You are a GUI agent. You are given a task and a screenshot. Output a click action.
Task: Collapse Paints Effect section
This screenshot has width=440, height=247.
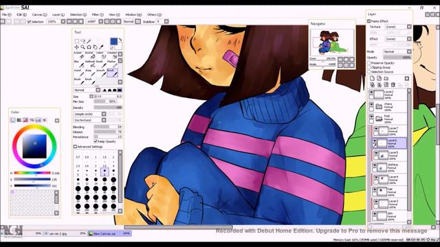(368, 21)
